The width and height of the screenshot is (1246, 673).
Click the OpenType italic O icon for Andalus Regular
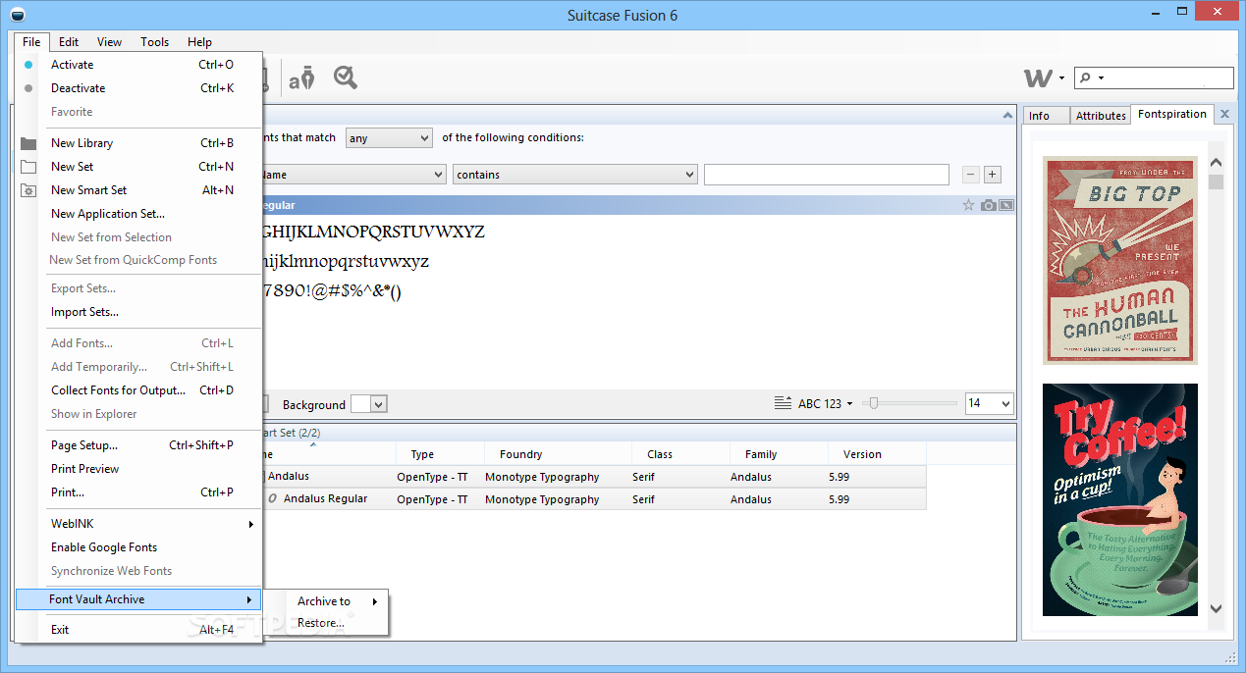273,498
